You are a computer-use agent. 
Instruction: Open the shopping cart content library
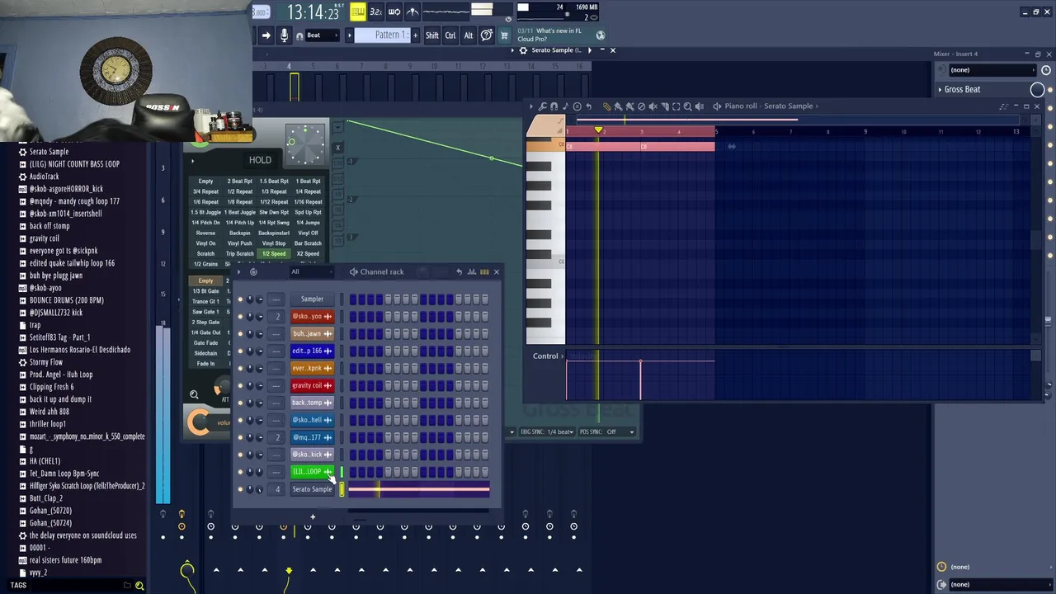504,35
